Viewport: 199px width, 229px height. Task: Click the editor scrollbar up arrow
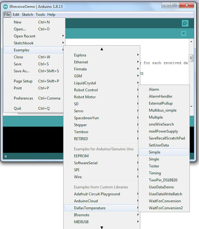click(191, 42)
